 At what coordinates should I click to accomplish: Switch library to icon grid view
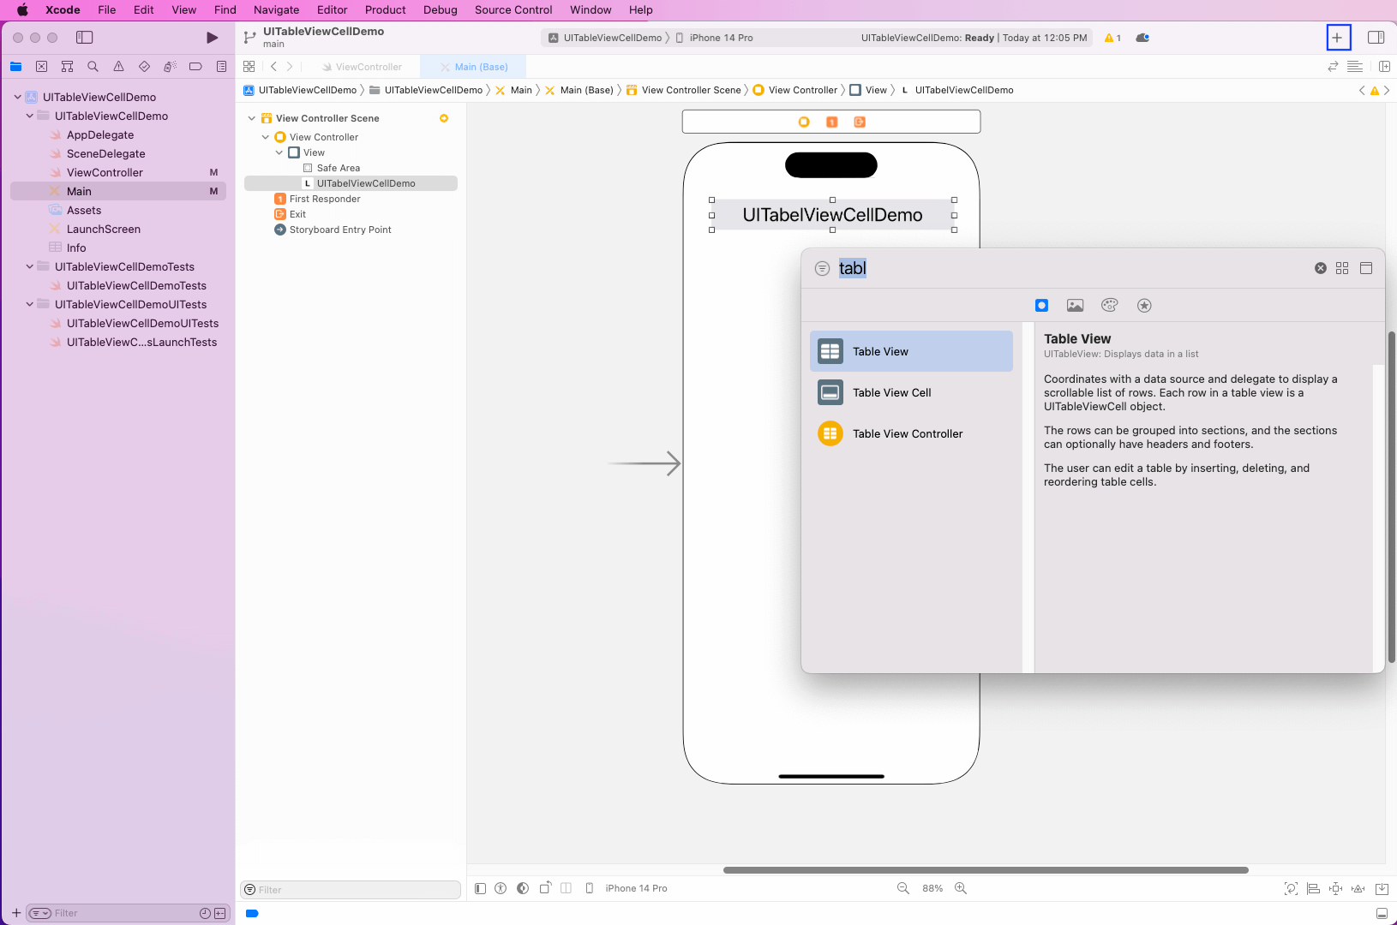pos(1342,268)
